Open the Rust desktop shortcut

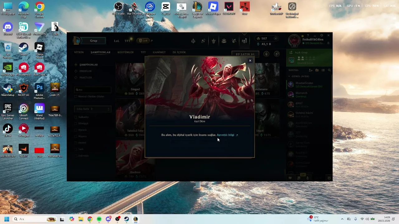pos(245,8)
